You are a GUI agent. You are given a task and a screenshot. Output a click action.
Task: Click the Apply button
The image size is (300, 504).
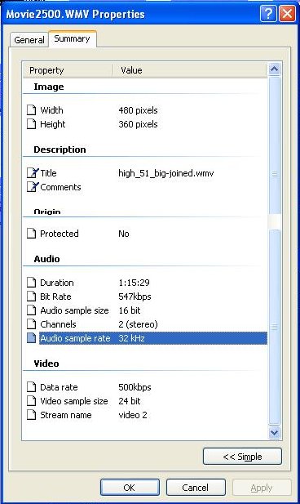[x=262, y=488]
